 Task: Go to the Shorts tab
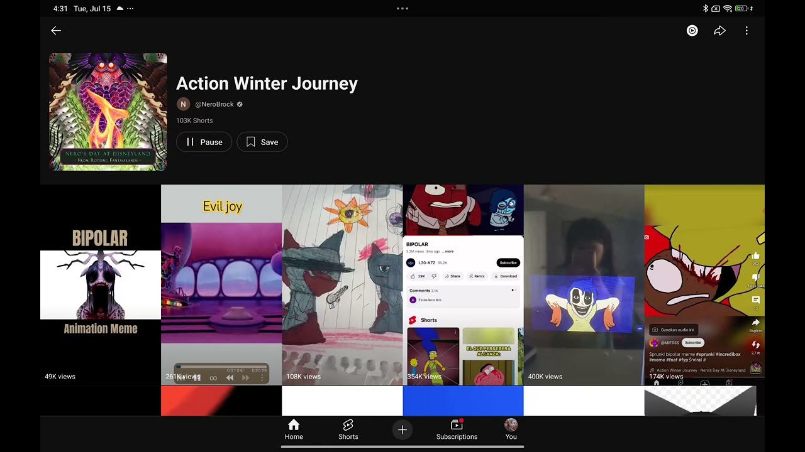pyautogui.click(x=348, y=430)
